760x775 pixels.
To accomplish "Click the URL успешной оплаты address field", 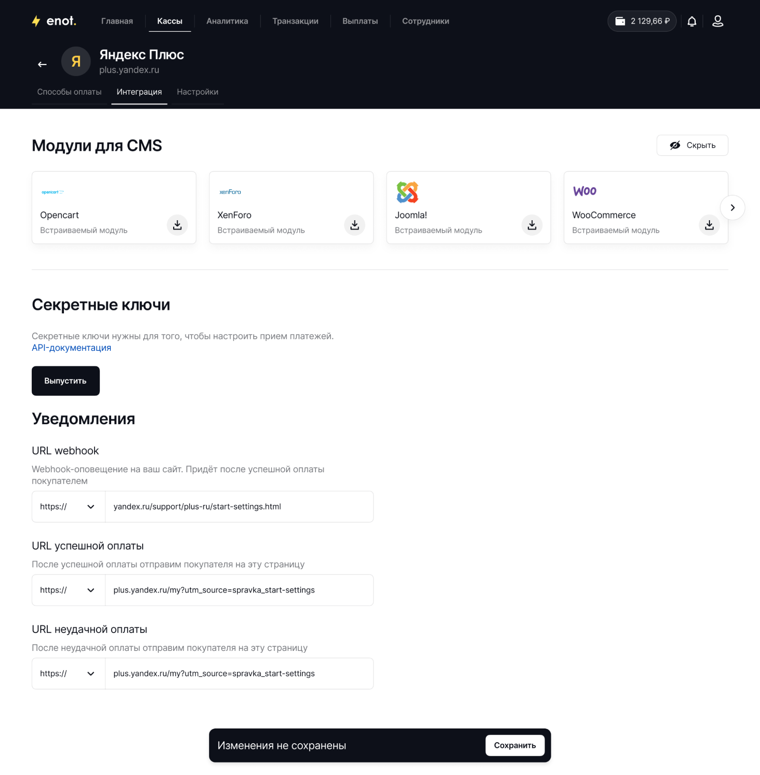I will (239, 590).
